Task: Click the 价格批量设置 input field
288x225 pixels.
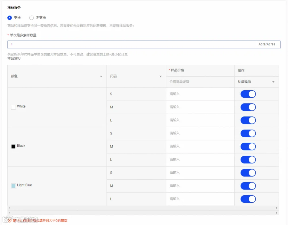Action: [200, 82]
